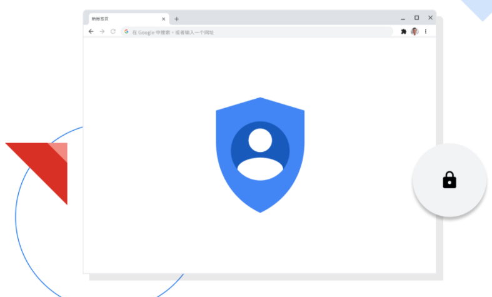Click the Google logo in address bar
This screenshot has width=492, height=297.
coord(126,32)
